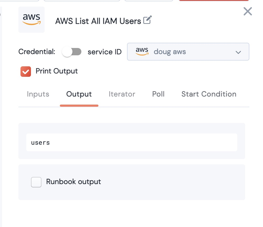
Task: Open the Iterator tab
Action: (x=122, y=94)
